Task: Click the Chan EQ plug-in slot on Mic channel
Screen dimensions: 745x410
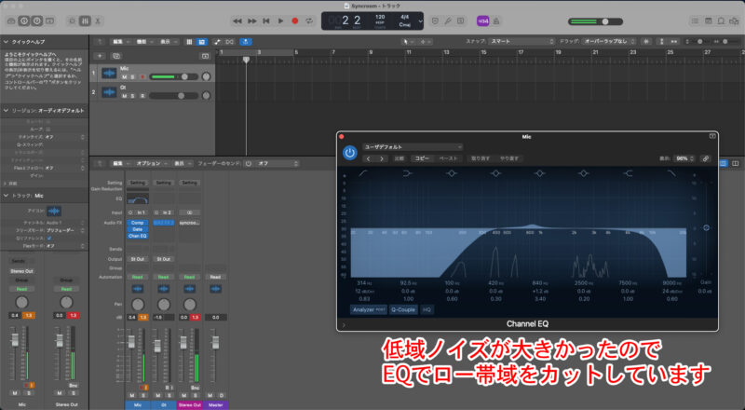Action: pyautogui.click(x=137, y=236)
